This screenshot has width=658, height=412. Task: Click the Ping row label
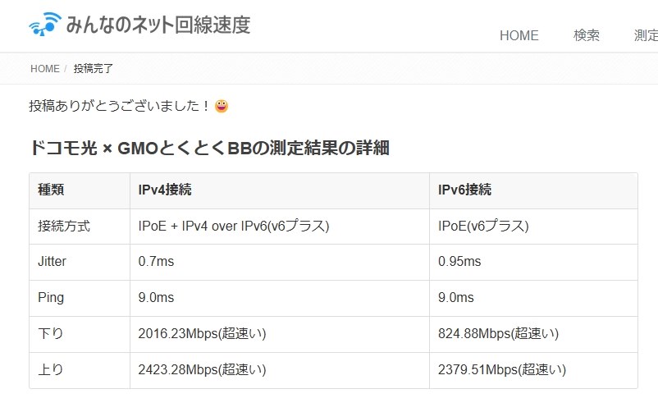click(x=51, y=298)
